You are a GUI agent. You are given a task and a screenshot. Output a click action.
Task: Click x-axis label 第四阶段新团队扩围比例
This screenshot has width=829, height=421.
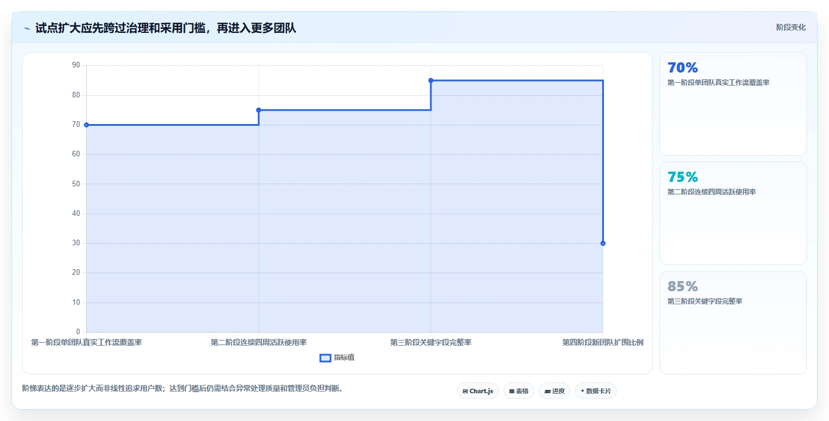tap(603, 342)
